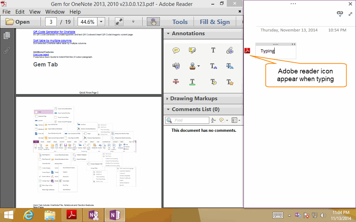The image size is (356, 222).
Task: Switch to Adobe Reader taskbar button
Action: (72, 215)
